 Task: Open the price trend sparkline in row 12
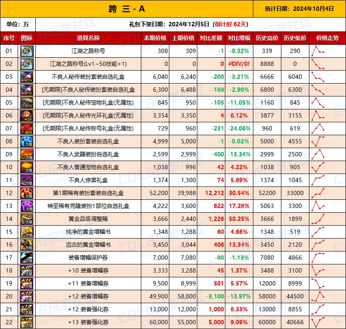coord(318,193)
